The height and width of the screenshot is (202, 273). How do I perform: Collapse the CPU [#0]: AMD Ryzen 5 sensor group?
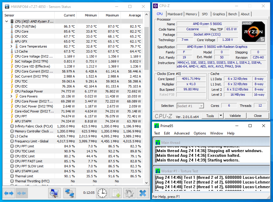pyautogui.click(x=7, y=21)
